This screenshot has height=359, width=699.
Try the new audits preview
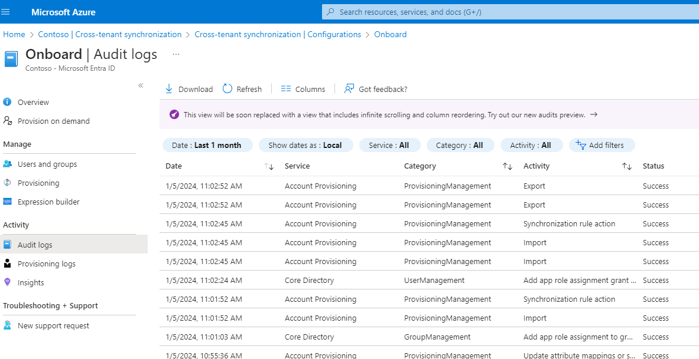pos(594,114)
